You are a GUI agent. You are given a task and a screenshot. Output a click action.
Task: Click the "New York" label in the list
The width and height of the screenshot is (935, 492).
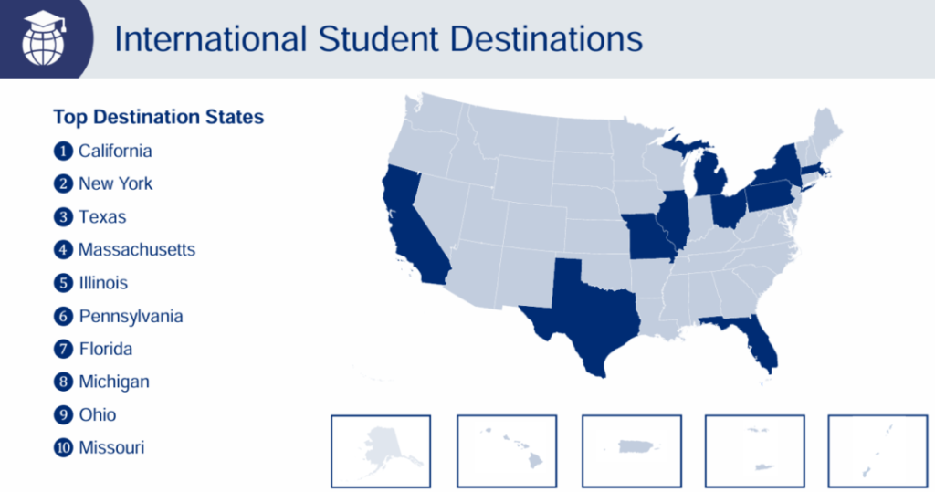pyautogui.click(x=115, y=183)
